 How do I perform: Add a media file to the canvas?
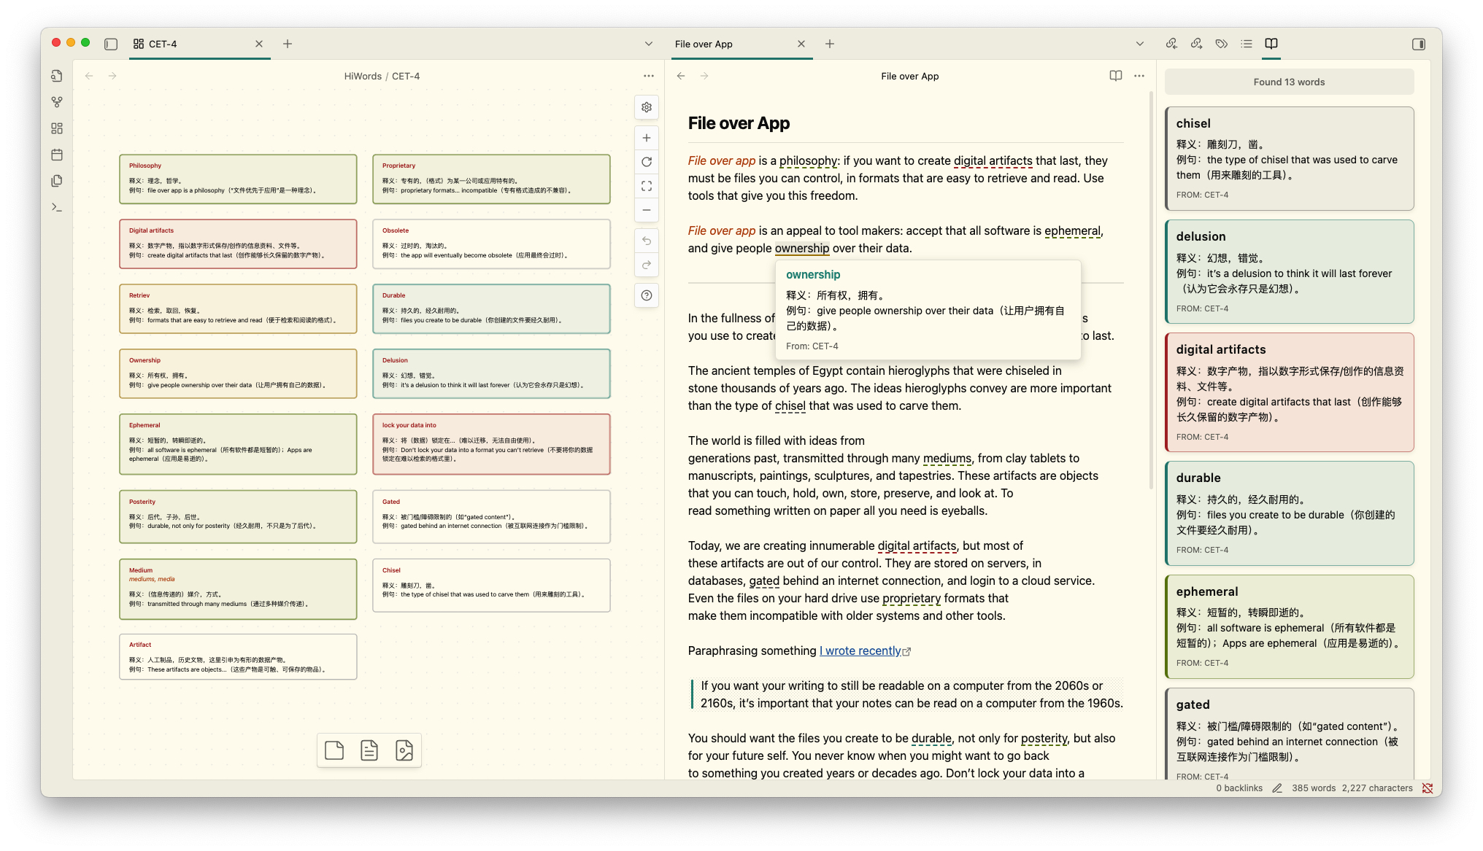point(404,750)
